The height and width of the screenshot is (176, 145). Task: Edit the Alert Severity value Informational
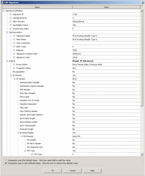pyautogui.click(x=106, y=21)
